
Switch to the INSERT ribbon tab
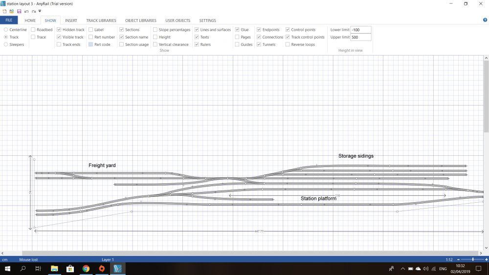tap(71, 21)
